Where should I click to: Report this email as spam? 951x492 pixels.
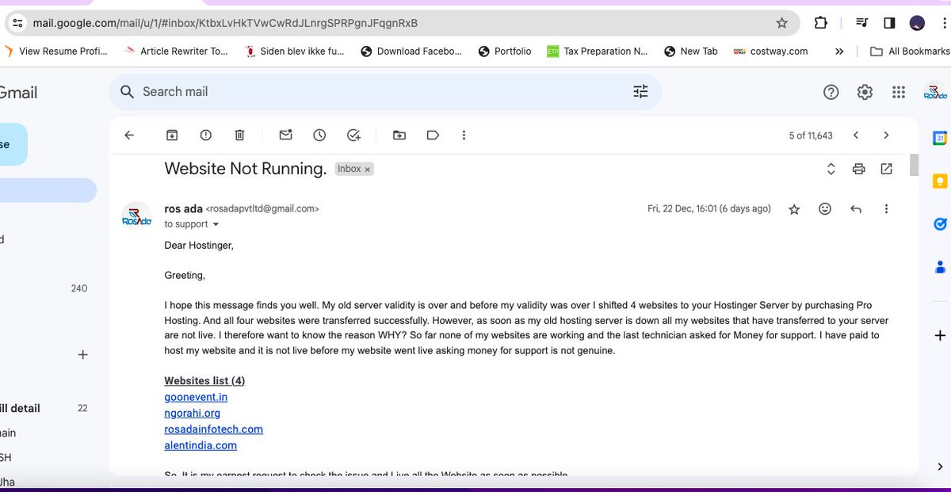coord(206,135)
